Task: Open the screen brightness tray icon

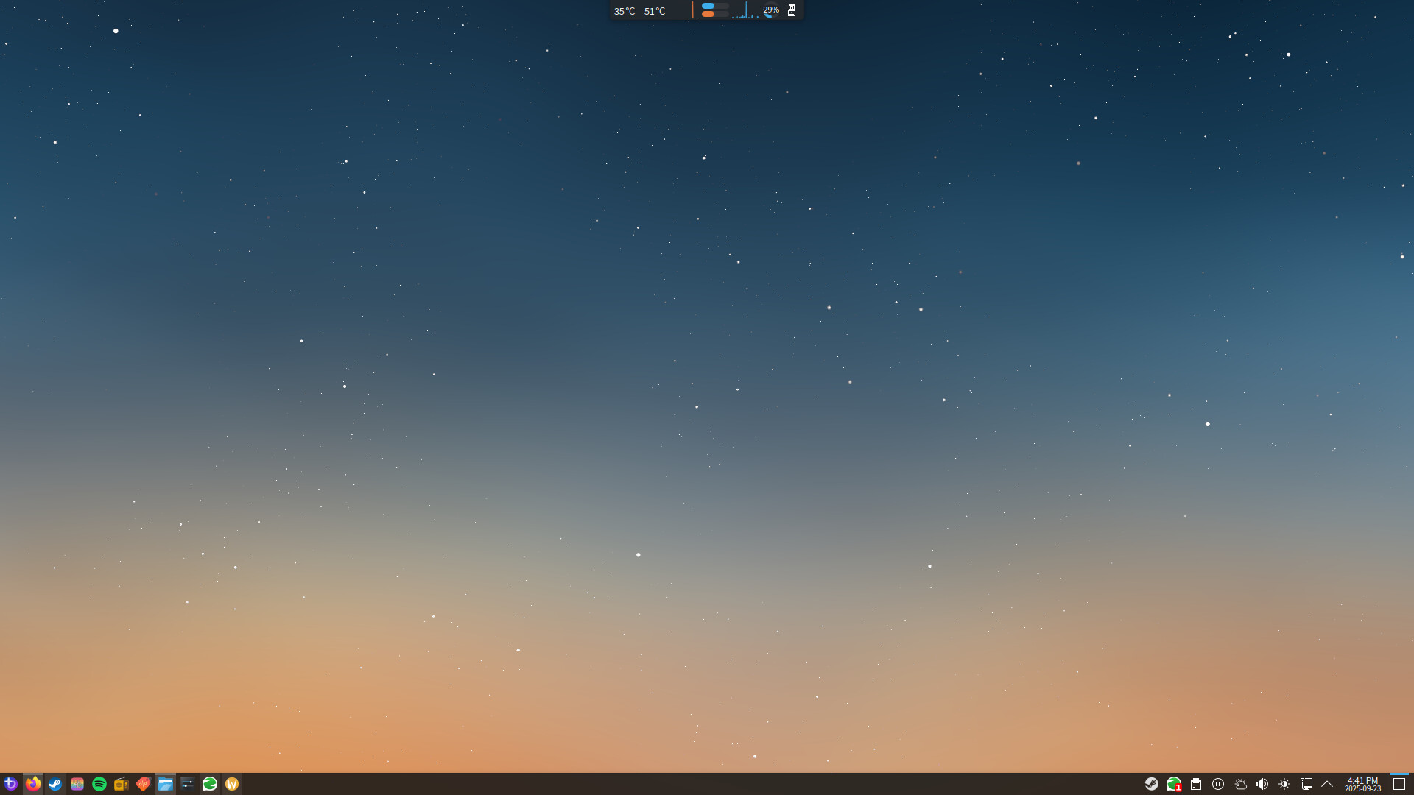Action: click(1284, 784)
